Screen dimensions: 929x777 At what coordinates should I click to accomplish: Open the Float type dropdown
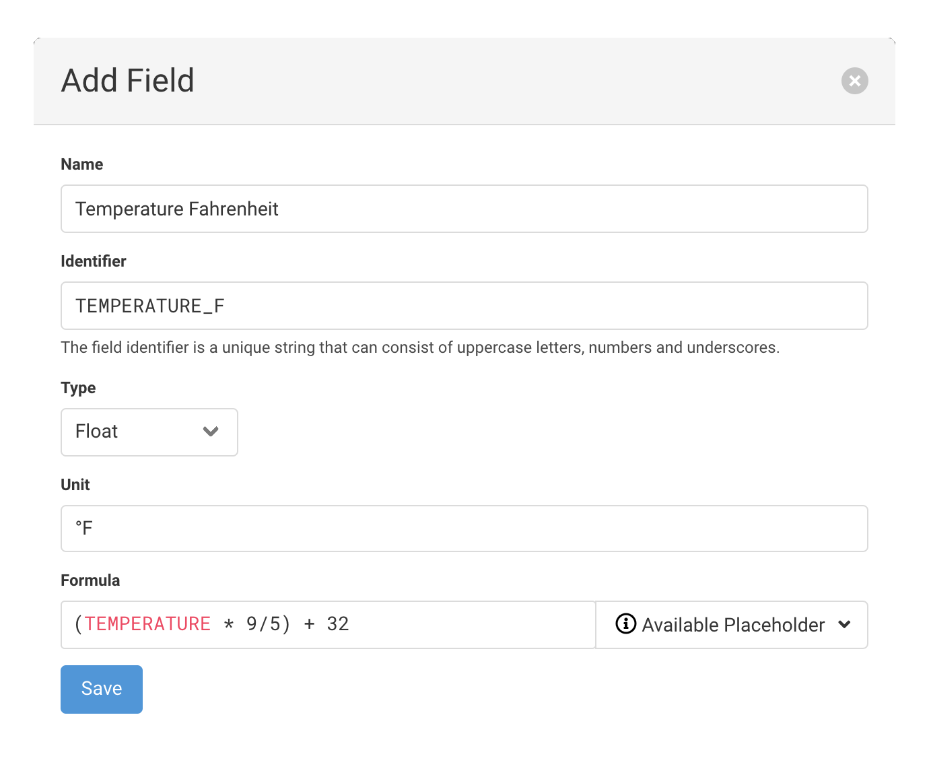pos(149,432)
